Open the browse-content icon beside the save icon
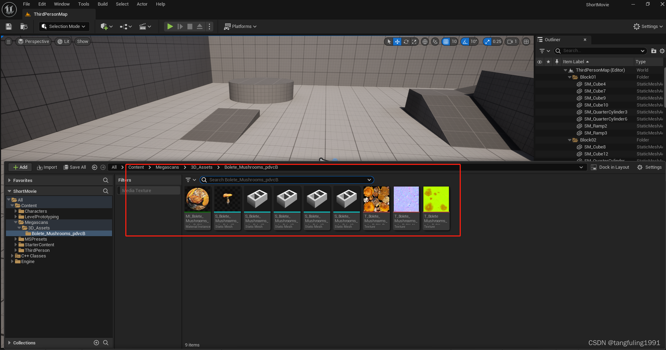This screenshot has width=666, height=350. coord(24,27)
